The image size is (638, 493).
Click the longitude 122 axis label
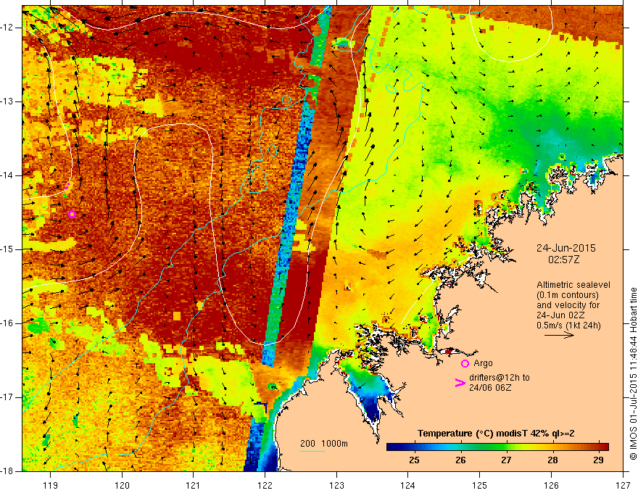tap(265, 485)
